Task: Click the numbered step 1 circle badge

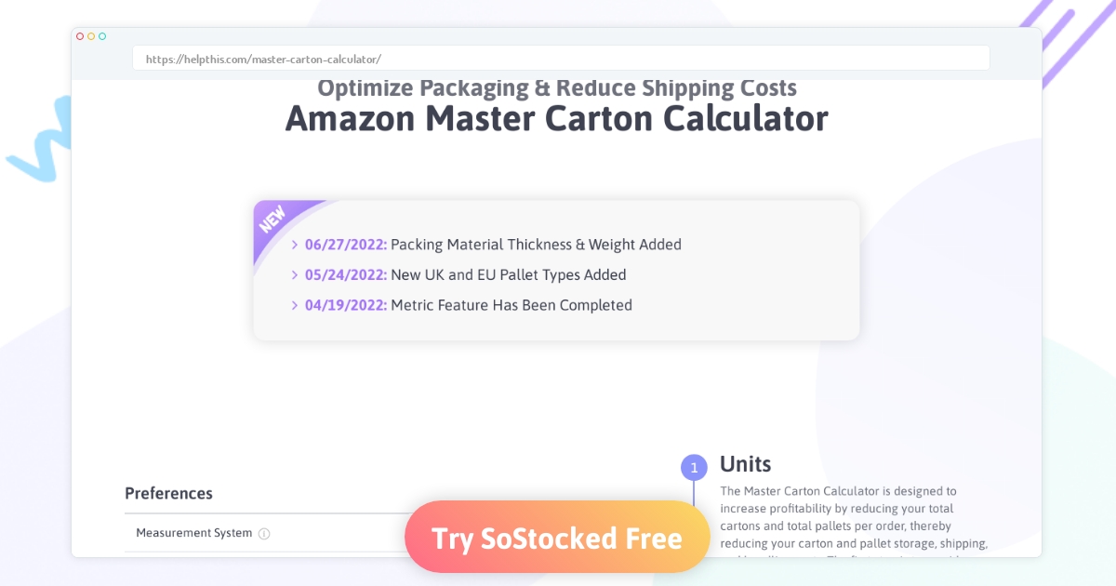Action: 694,468
